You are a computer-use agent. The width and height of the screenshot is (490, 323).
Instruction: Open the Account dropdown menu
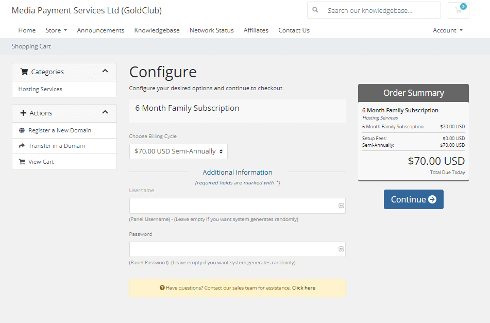click(x=447, y=30)
